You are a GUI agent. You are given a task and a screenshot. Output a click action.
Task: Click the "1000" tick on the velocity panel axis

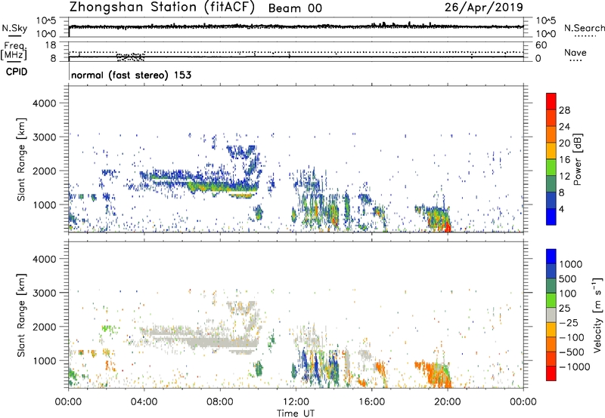click(x=44, y=361)
